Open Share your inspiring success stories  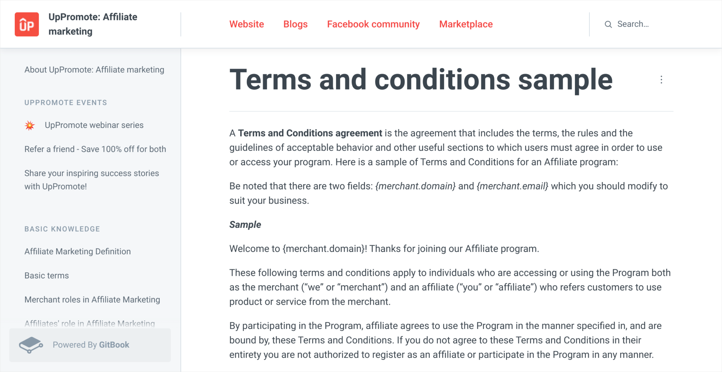coord(92,180)
